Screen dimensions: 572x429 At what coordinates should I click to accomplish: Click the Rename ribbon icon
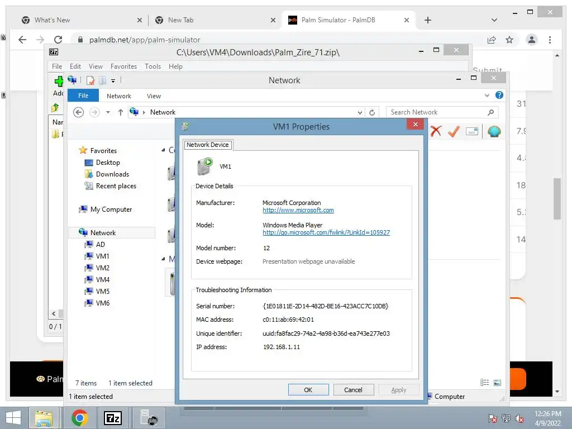coord(471,131)
